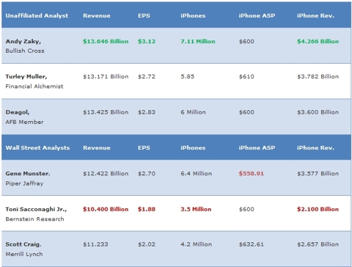This screenshot has width=352, height=267.
Task: Select the top Revenue column header
Action: tap(97, 15)
